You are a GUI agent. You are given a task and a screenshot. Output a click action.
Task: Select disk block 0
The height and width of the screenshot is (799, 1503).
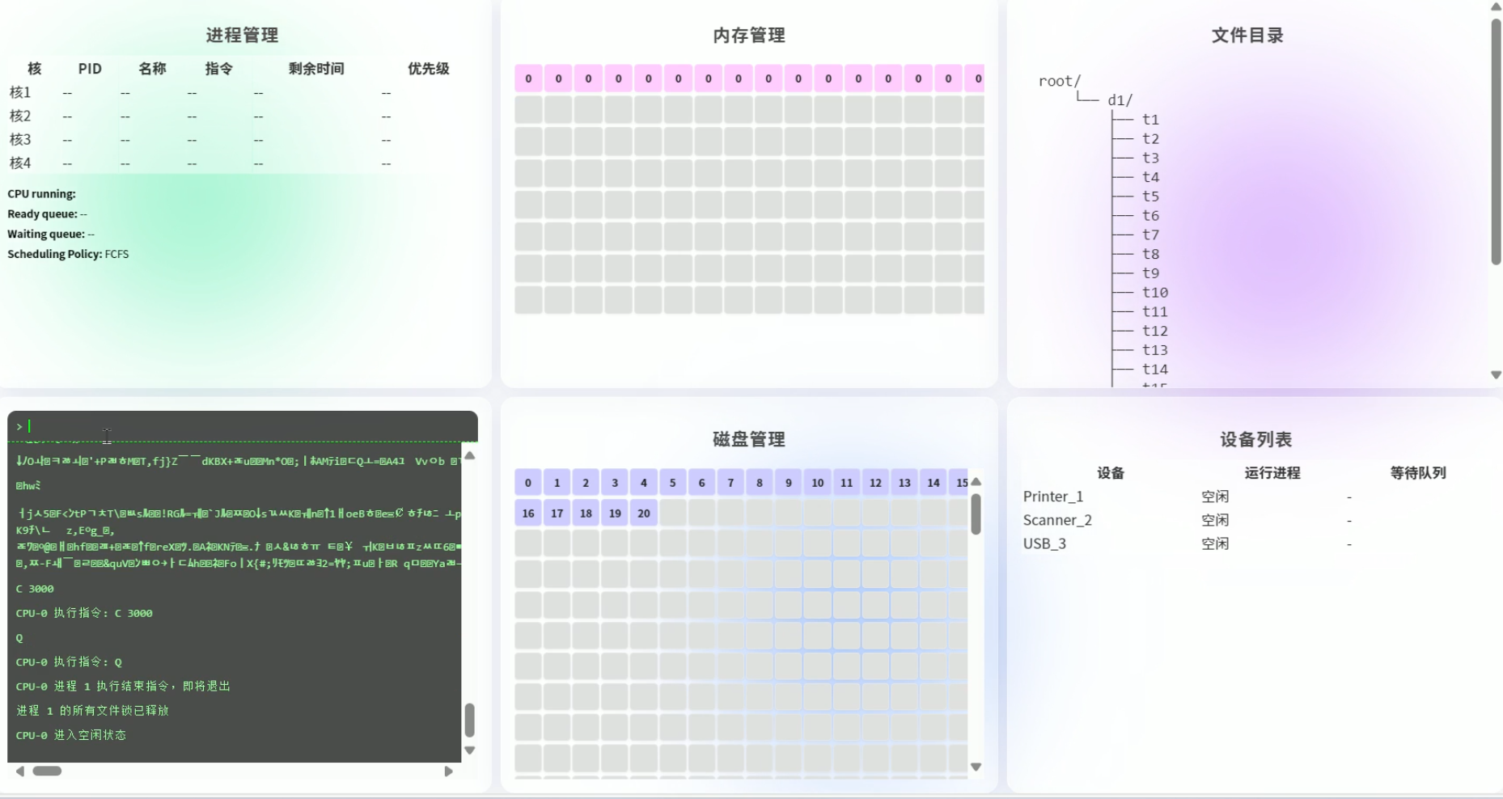[x=528, y=483]
